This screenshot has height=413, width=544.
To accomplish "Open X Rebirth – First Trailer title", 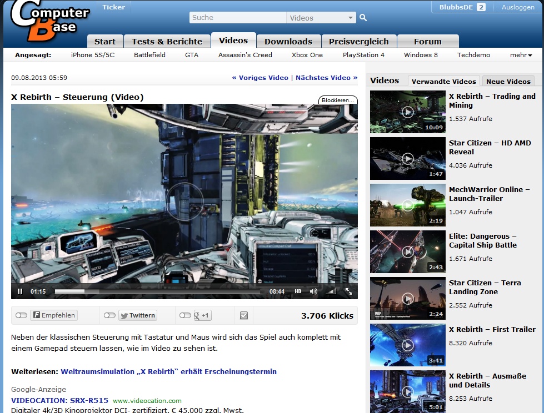I will [492, 330].
